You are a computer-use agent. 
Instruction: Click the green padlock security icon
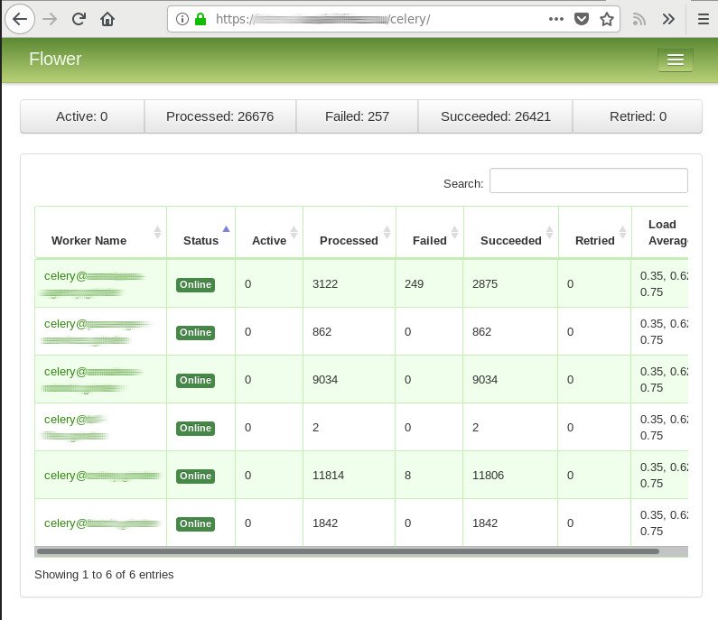pos(200,19)
